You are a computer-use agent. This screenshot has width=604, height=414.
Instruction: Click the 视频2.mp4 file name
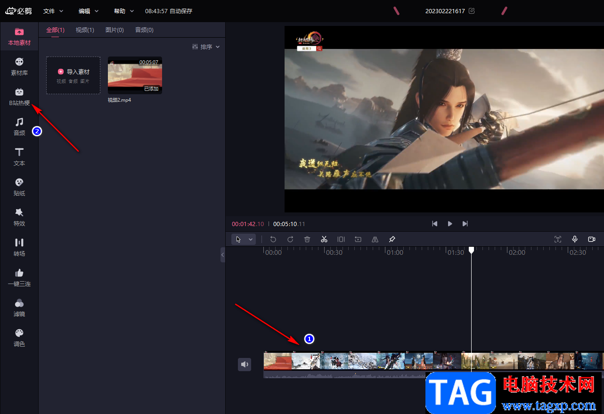pyautogui.click(x=119, y=100)
